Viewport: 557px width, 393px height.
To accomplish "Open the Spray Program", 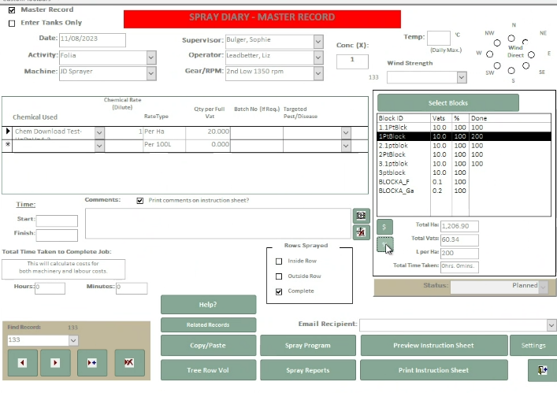I will pos(307,346).
